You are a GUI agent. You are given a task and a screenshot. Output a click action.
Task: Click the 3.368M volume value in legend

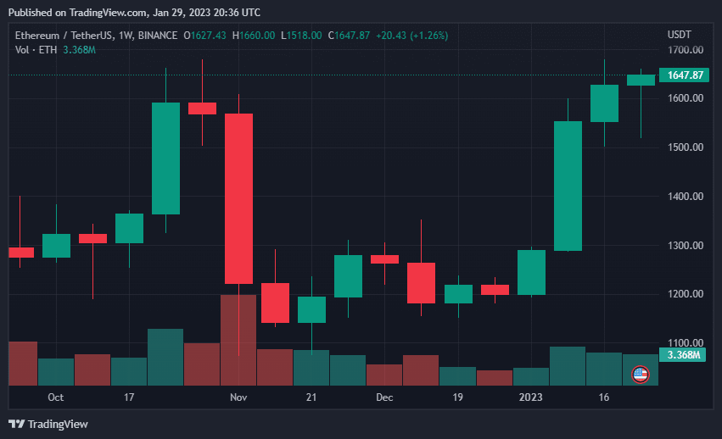point(79,50)
